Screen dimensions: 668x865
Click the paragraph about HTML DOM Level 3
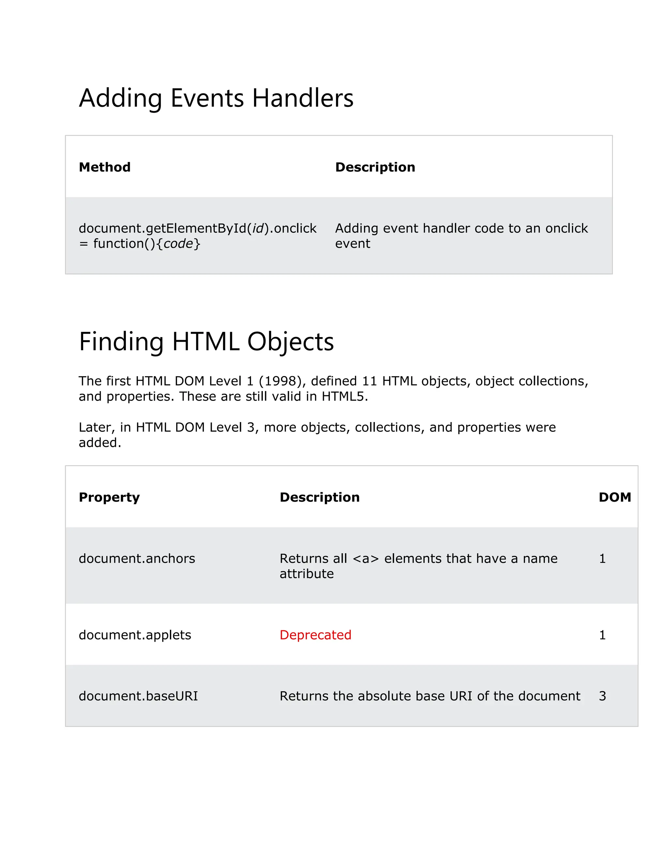click(x=317, y=435)
